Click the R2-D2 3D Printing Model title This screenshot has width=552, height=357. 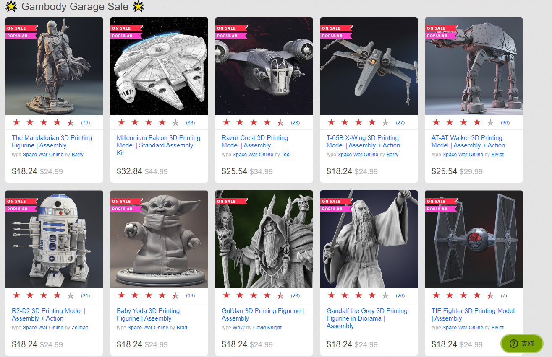pos(48,315)
